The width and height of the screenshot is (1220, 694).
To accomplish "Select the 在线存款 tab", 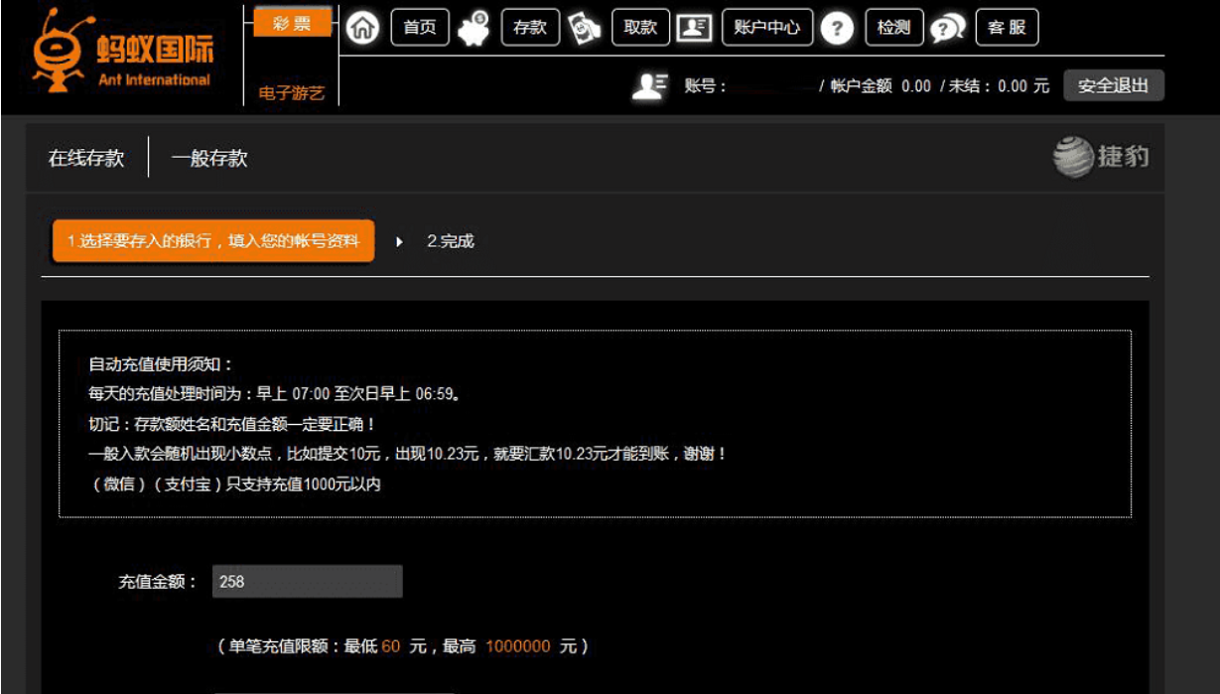I will (86, 158).
